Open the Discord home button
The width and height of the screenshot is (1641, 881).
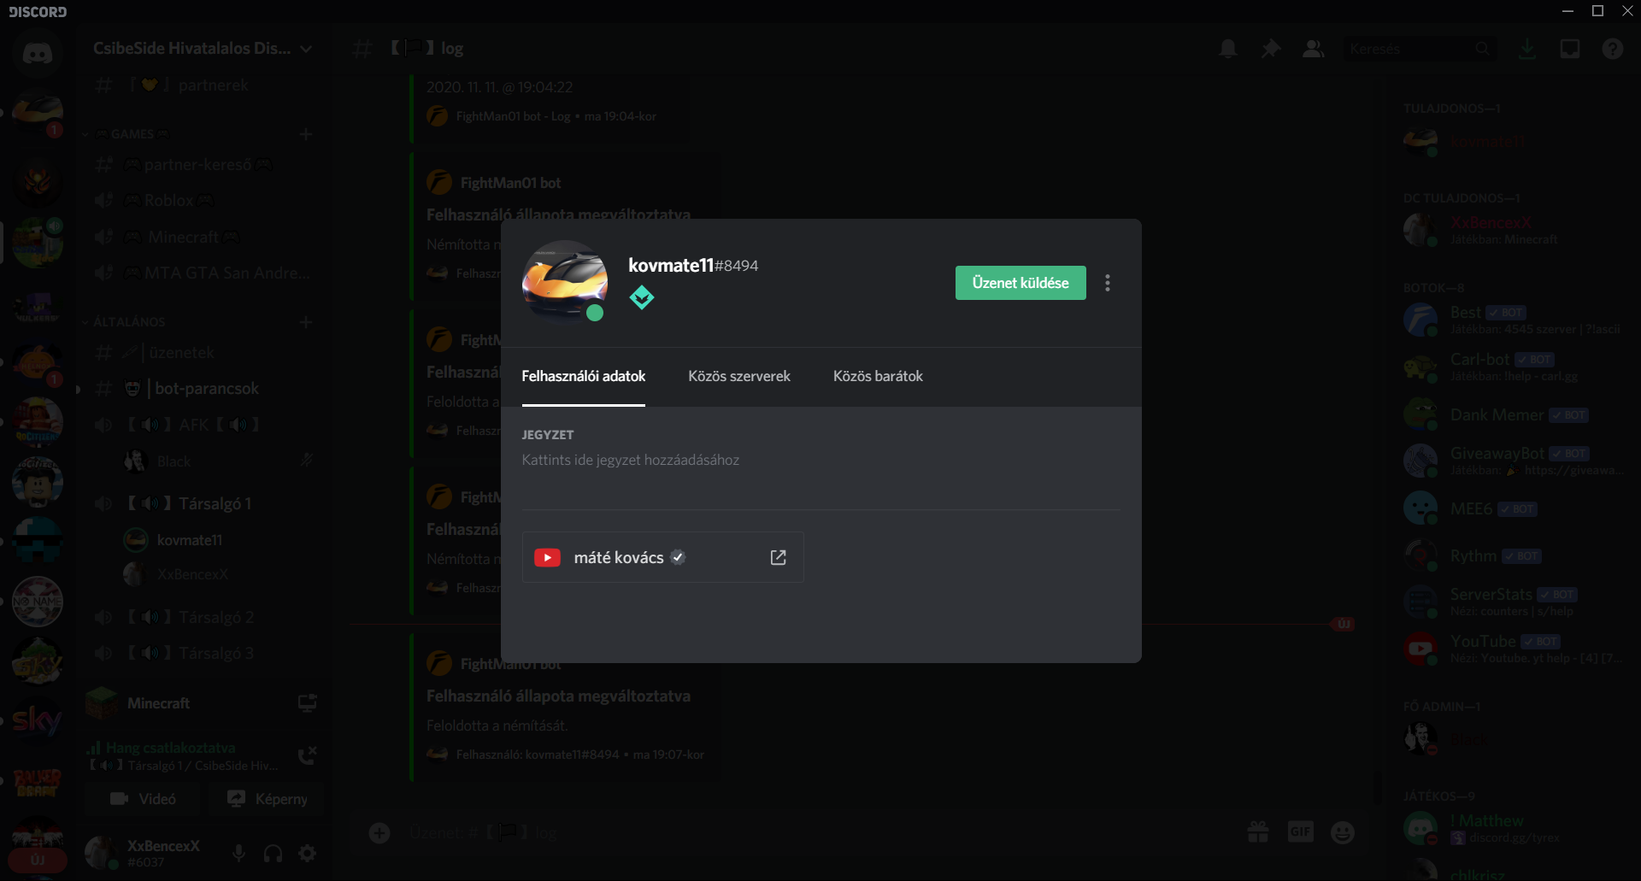point(38,53)
